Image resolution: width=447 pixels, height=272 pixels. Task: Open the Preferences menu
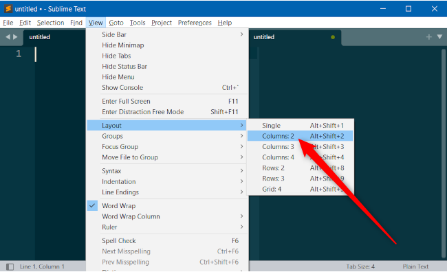(195, 23)
